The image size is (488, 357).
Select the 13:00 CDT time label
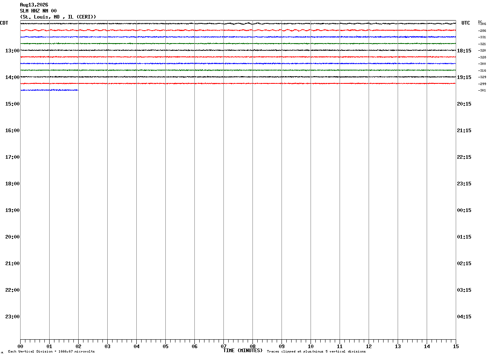[13, 50]
